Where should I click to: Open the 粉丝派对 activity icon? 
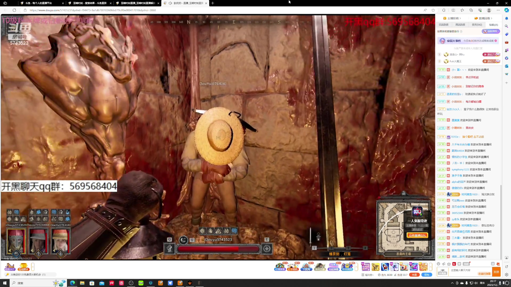tap(347, 267)
